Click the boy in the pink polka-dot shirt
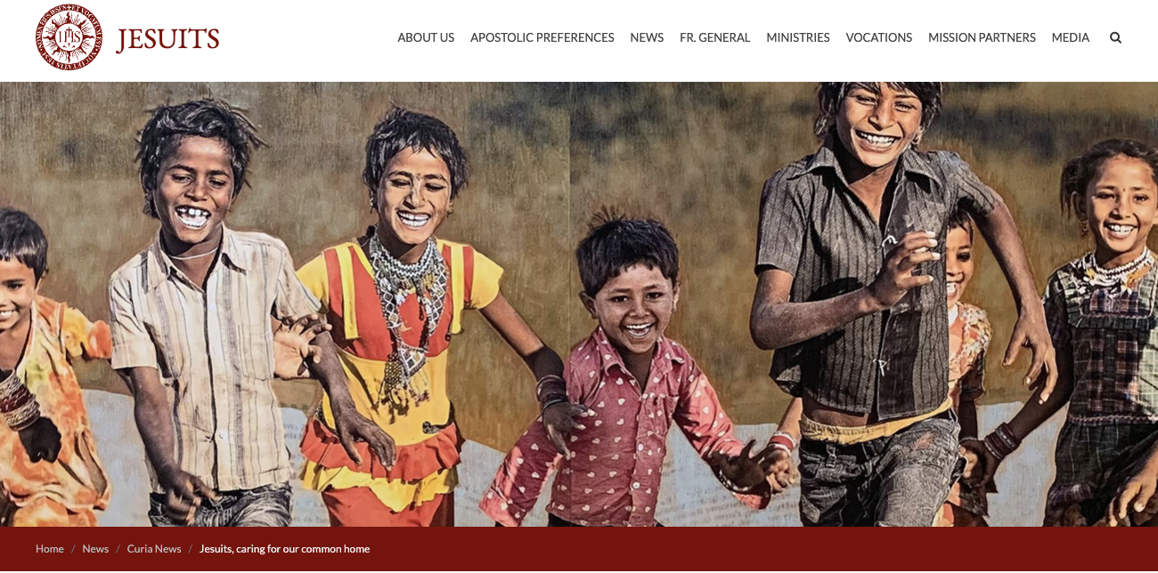 click(x=628, y=374)
